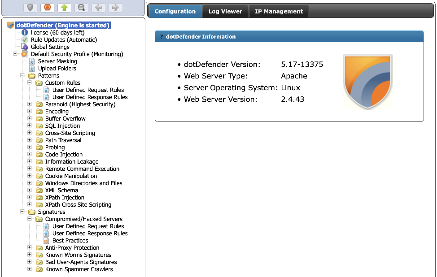Collapse the Signatures folder

[22, 212]
